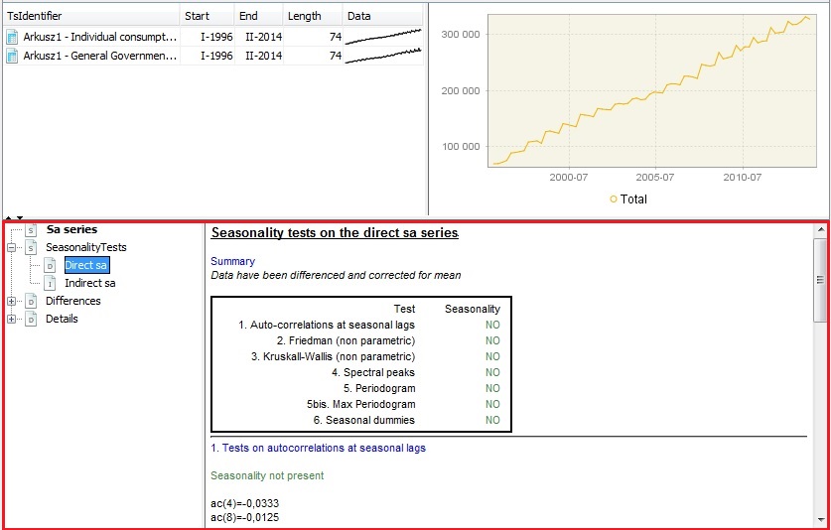Click the Differences node icon
This screenshot has height=530, width=831.
tap(32, 301)
